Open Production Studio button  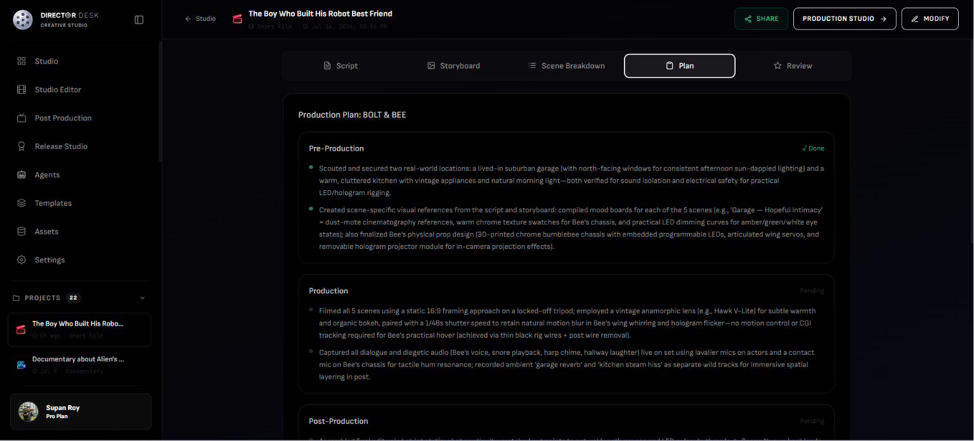point(845,19)
